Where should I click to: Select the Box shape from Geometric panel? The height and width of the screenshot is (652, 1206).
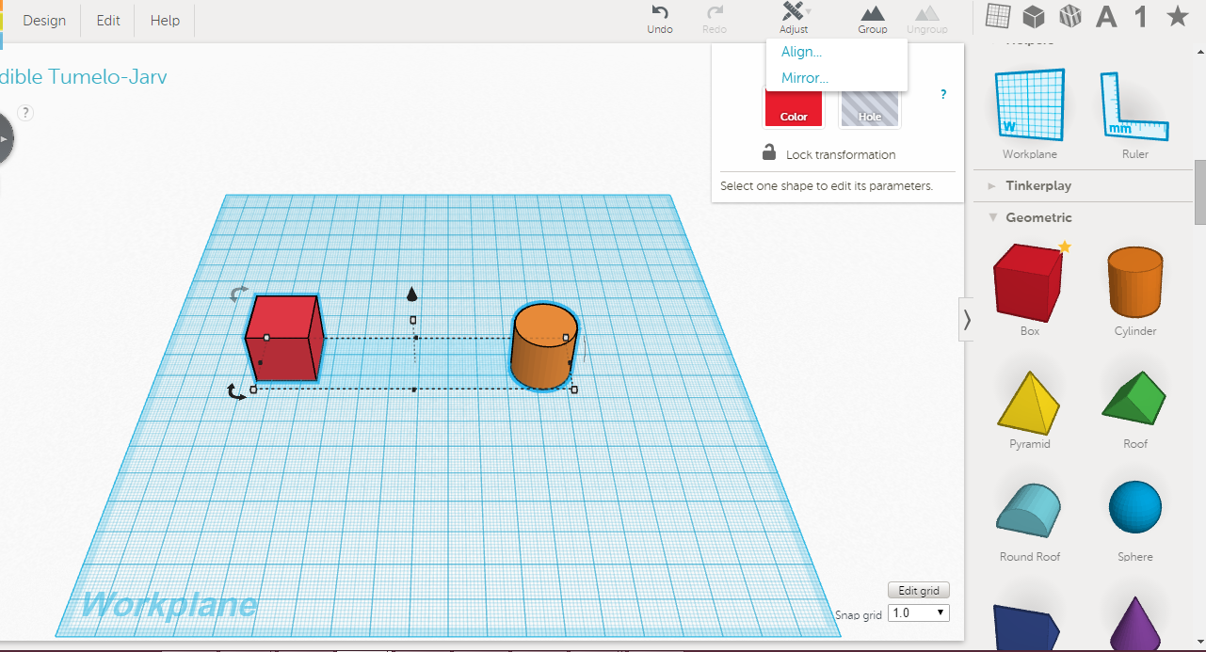(1028, 282)
